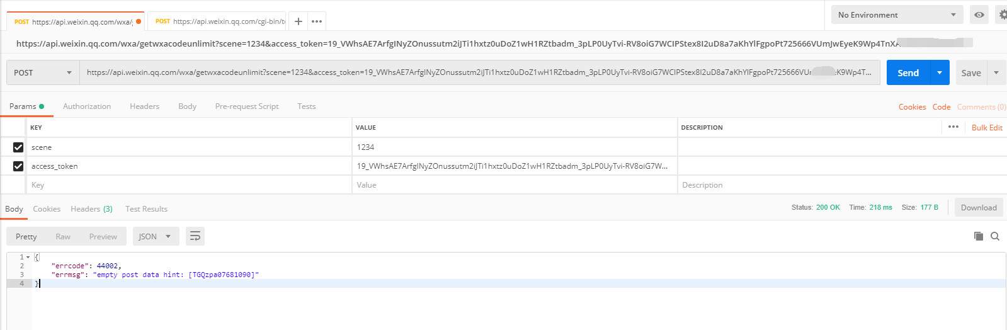Open the No Environment dropdown

pyautogui.click(x=897, y=14)
